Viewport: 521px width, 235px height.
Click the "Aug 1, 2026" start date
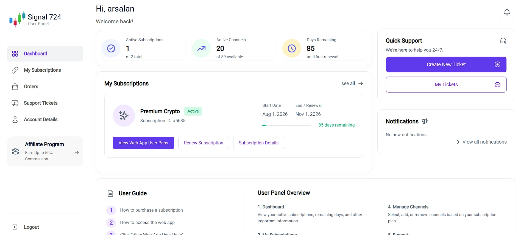point(275,114)
